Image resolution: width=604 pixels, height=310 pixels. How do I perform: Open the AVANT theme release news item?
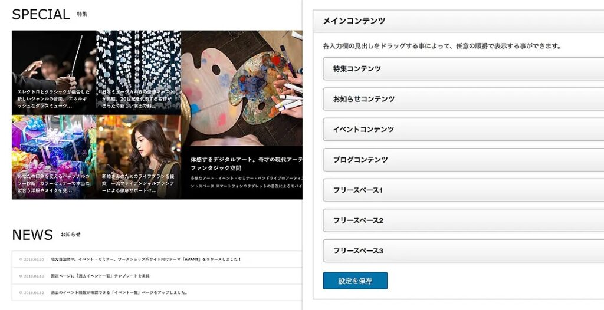[x=146, y=259]
